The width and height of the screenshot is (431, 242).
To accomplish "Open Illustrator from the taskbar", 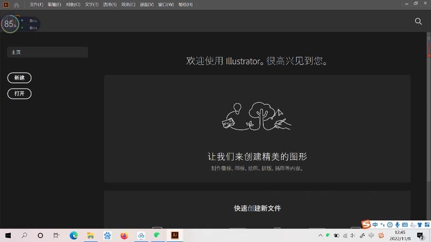I will point(175,235).
